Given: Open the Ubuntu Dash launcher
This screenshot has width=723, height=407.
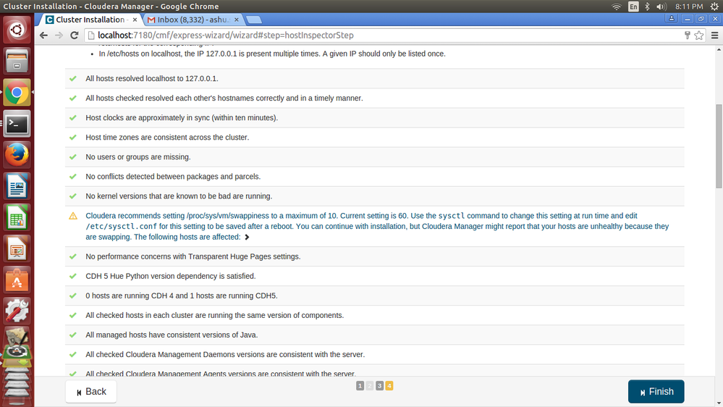Looking at the screenshot, I should click(17, 30).
